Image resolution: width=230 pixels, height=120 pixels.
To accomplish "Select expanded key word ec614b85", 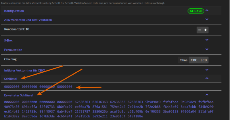I will tap(12, 112).
